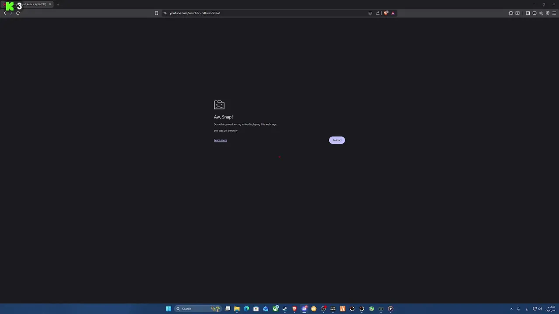Go back using the browser back arrow
Viewport: 559px width, 314px height.
5,13
